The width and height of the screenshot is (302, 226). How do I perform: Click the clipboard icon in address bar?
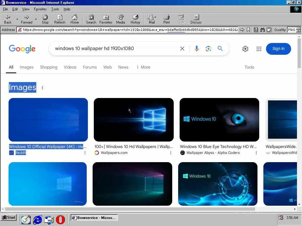tap(269, 30)
